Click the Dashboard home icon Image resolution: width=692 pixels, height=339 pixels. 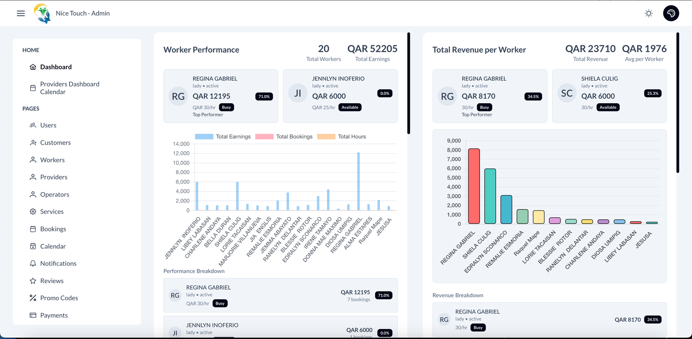pyautogui.click(x=33, y=67)
